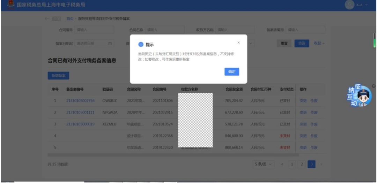This screenshot has width=377, height=183.
Task: Click the 重置 button
Action: pos(284,44)
